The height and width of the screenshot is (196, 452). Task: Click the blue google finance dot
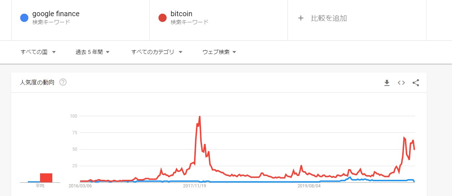click(x=24, y=18)
